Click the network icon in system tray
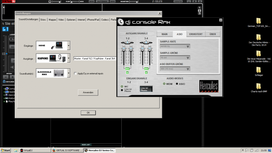The width and height of the screenshot is (272, 153). [x=257, y=150]
